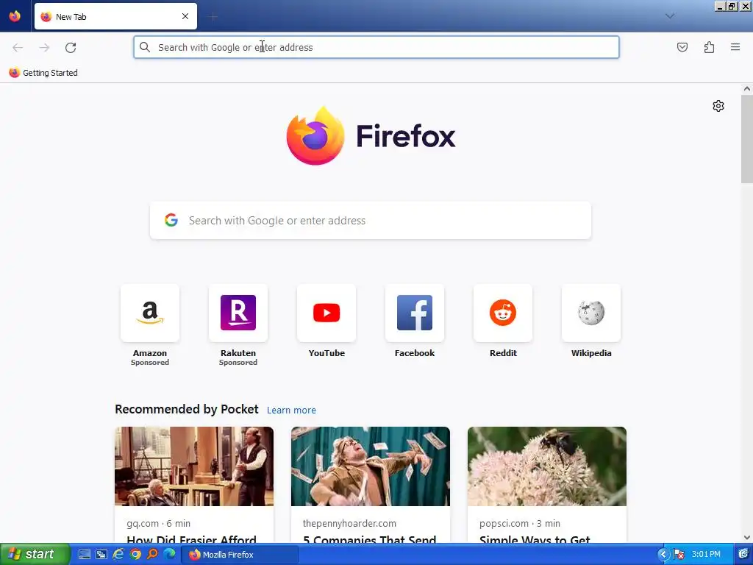Go forward using the forward arrow

coord(44,48)
